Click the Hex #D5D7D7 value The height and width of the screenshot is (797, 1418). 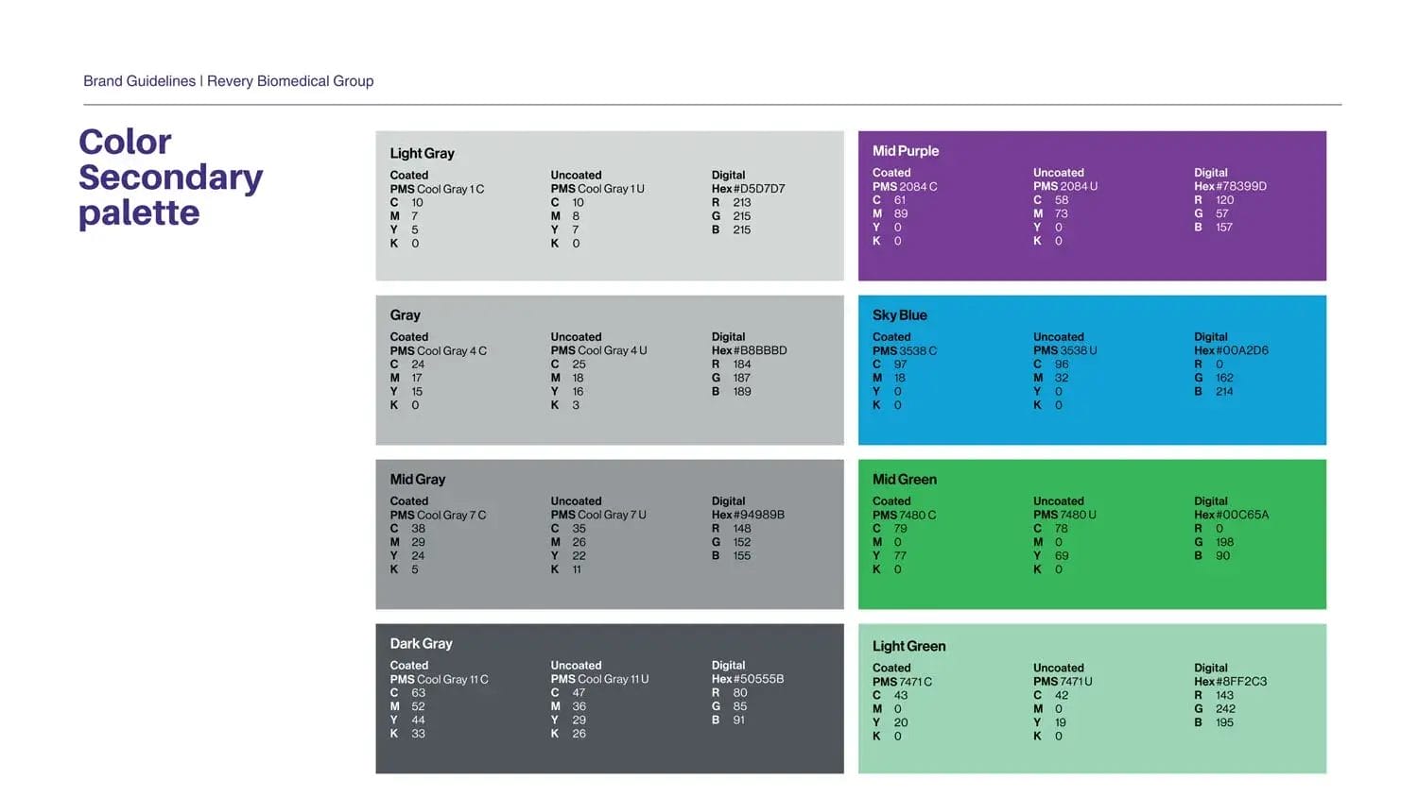coord(748,189)
